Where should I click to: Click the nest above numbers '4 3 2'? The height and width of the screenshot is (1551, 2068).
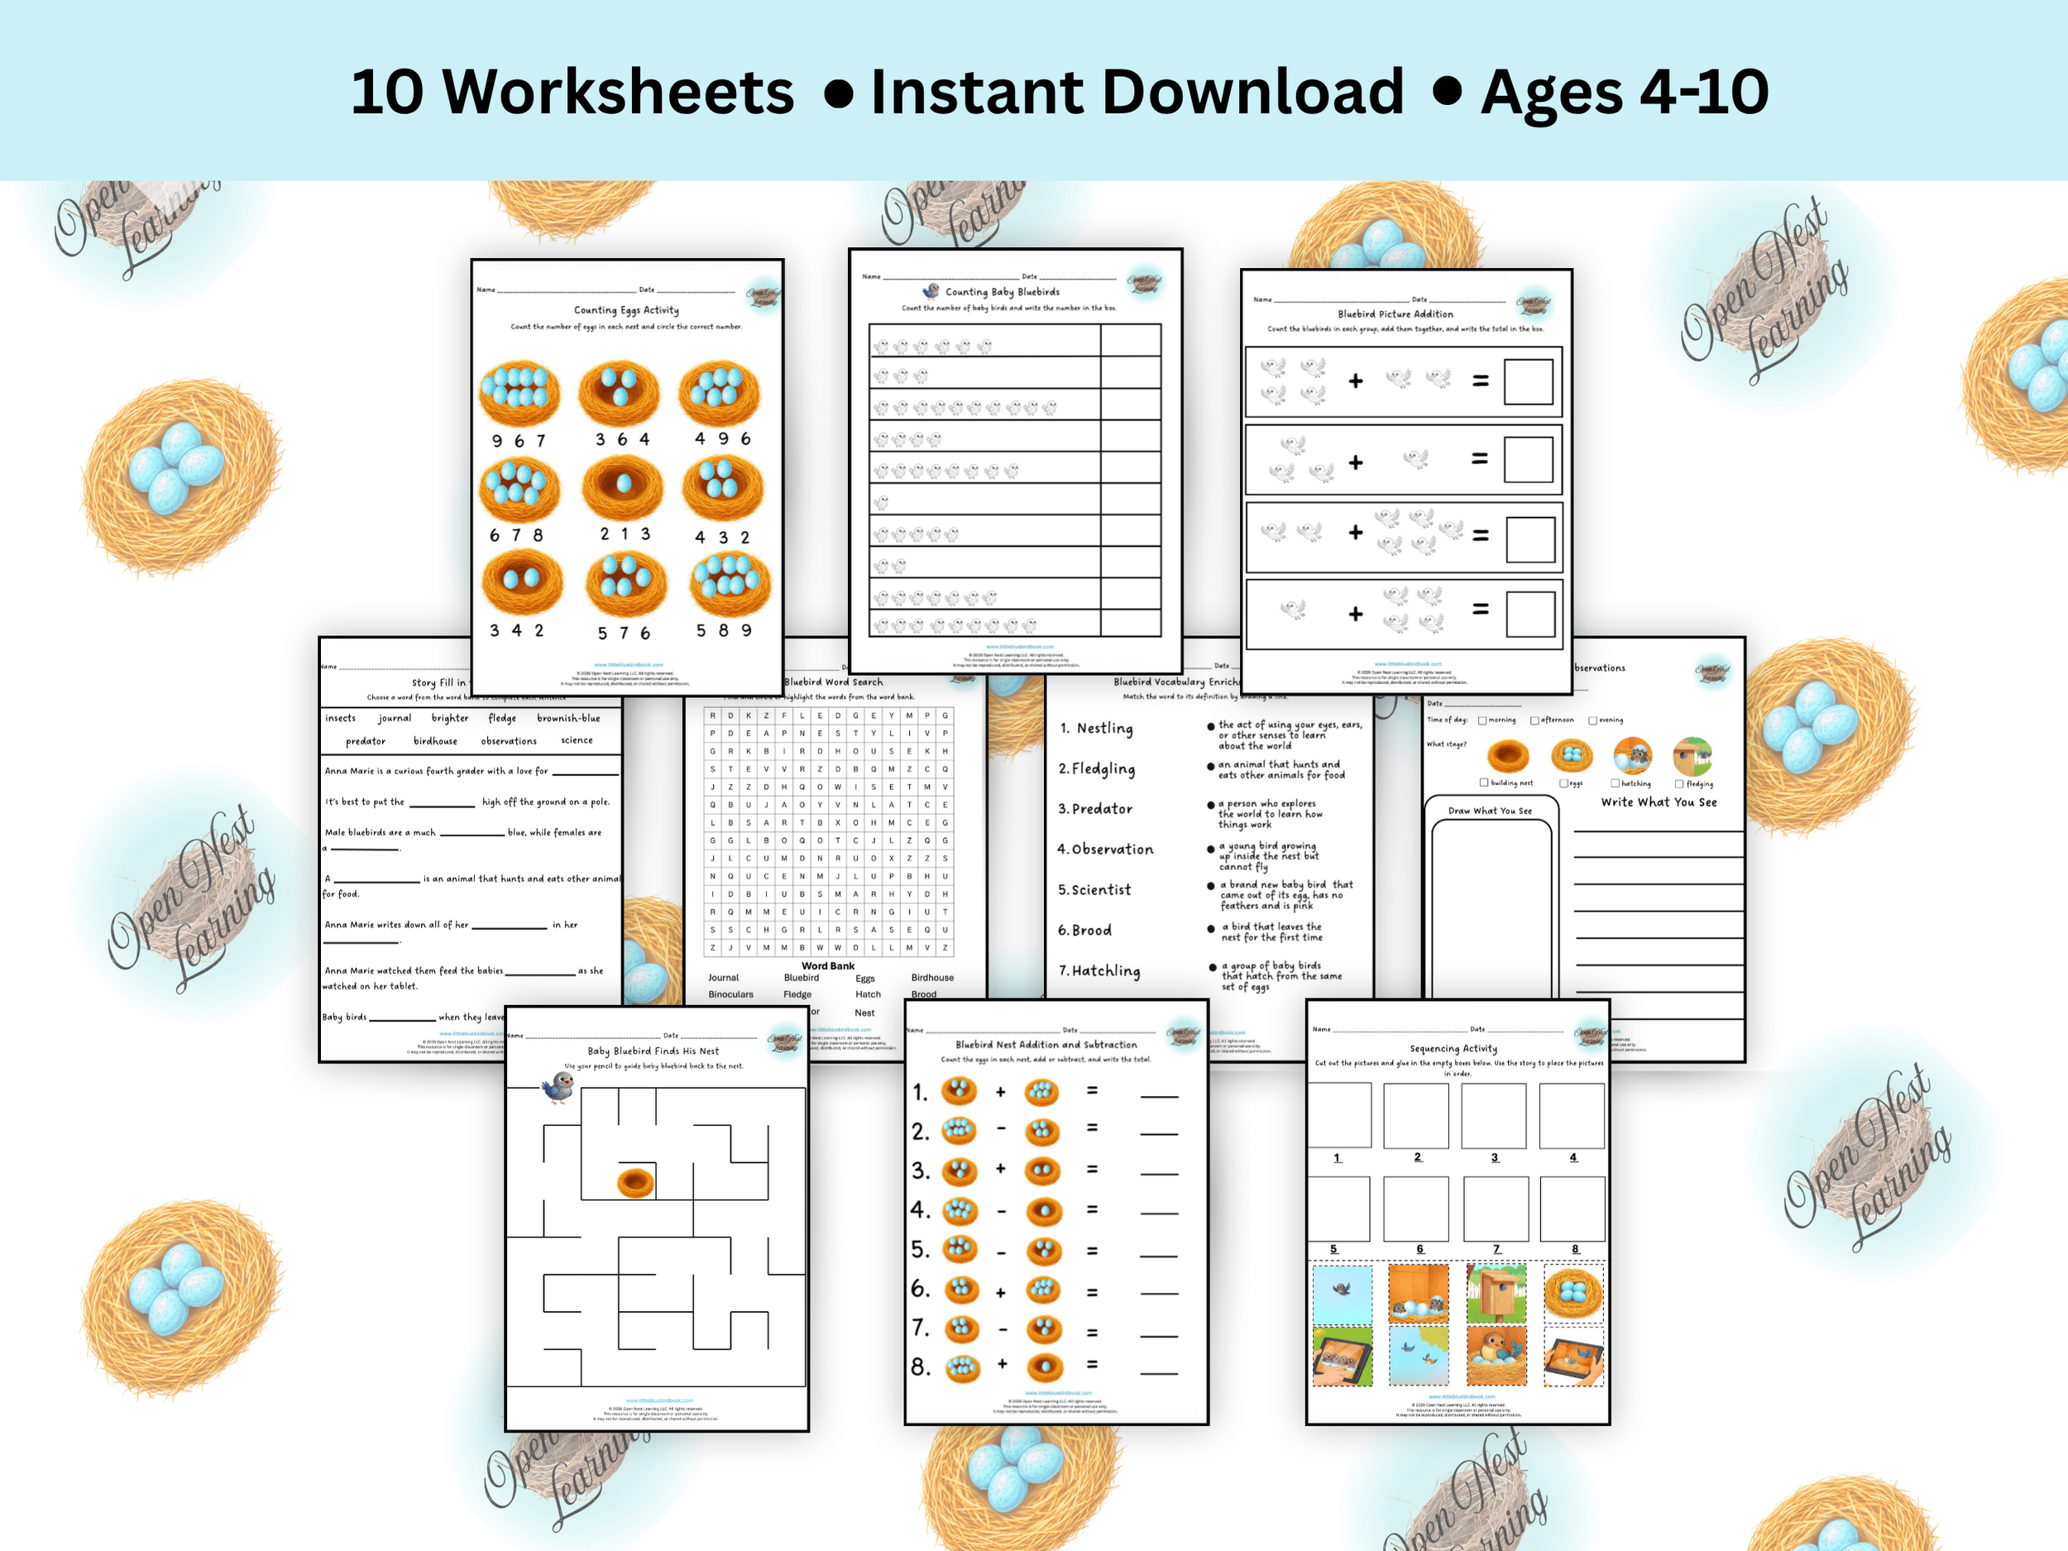(722, 488)
